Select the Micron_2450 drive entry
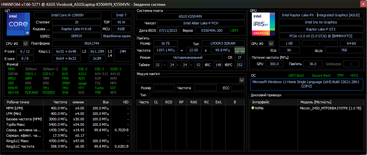Screen dimensions: 367x155 coord(330,108)
